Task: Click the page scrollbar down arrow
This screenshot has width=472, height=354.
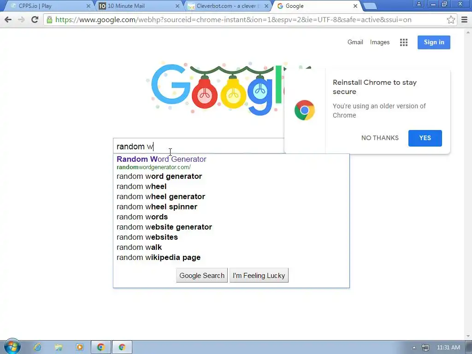Action: (468, 336)
